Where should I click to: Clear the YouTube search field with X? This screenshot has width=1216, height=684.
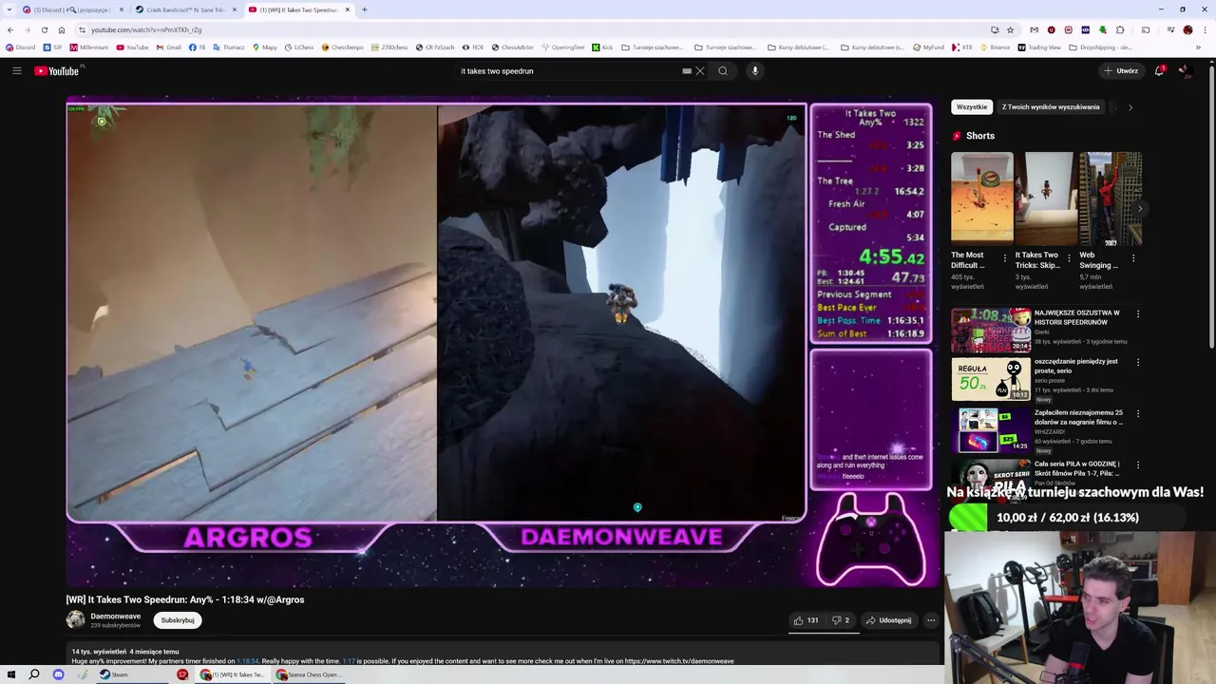point(700,70)
